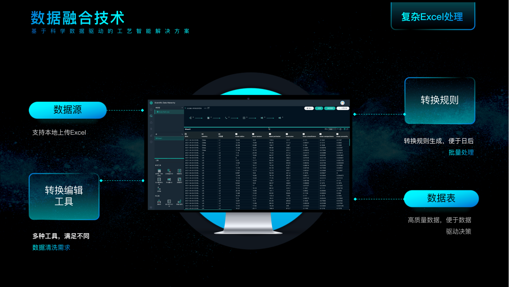Image resolution: width=509 pixels, height=287 pixels.
Task: Click the edit pencil icon beside rule name
Action: (208, 108)
